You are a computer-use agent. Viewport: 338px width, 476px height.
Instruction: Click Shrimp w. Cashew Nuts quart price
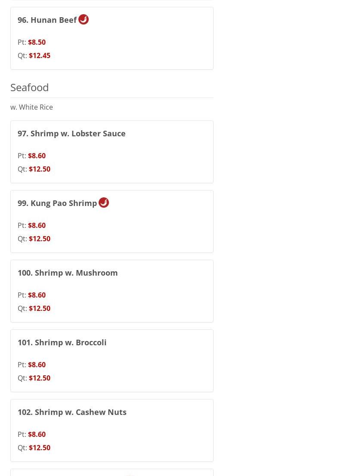point(39,448)
